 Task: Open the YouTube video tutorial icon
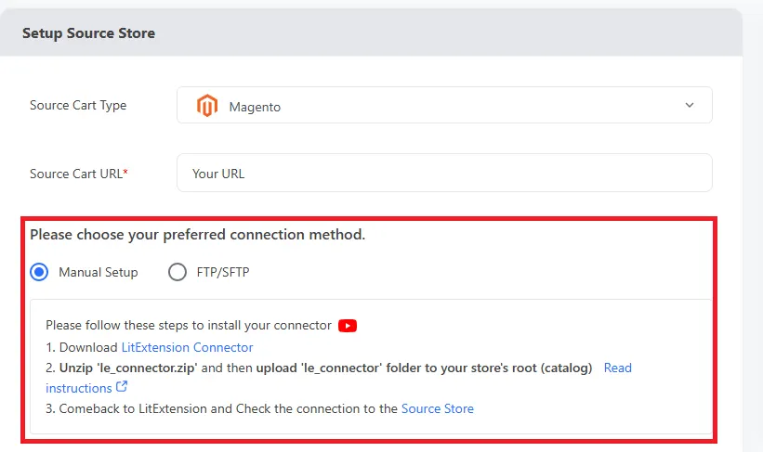coord(348,326)
